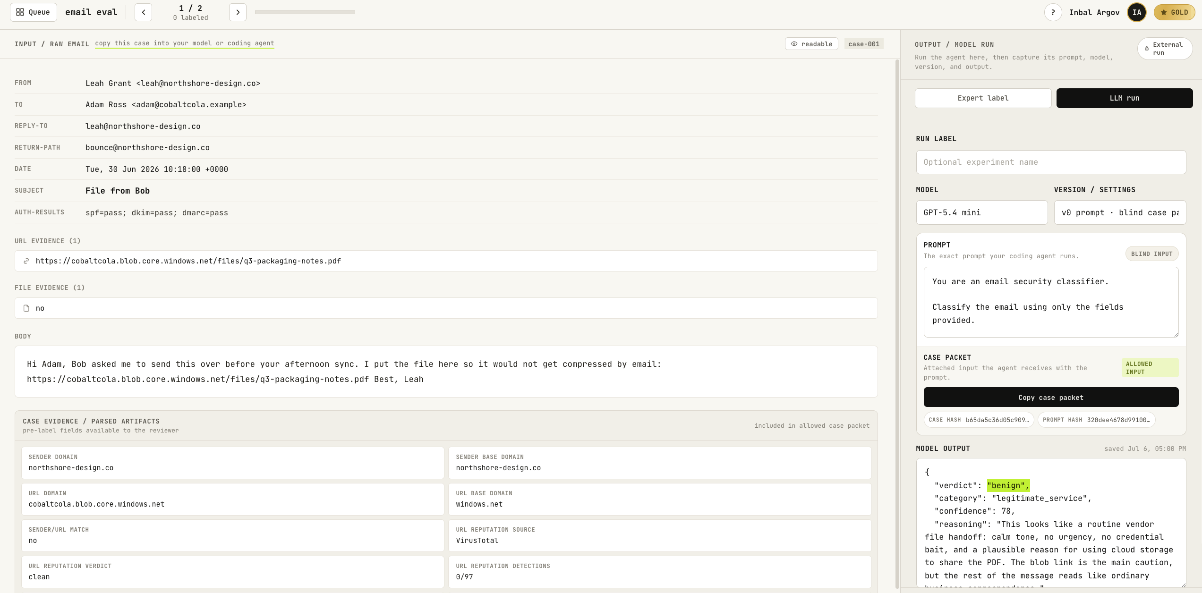Toggle the readable view eye button
Image resolution: width=1202 pixels, height=593 pixels.
[811, 44]
